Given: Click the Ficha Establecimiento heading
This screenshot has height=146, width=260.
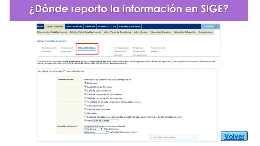Looking at the screenshot, I should [x=52, y=41].
